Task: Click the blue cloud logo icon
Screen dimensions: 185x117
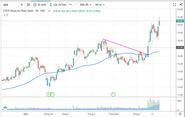Action: 5,107
